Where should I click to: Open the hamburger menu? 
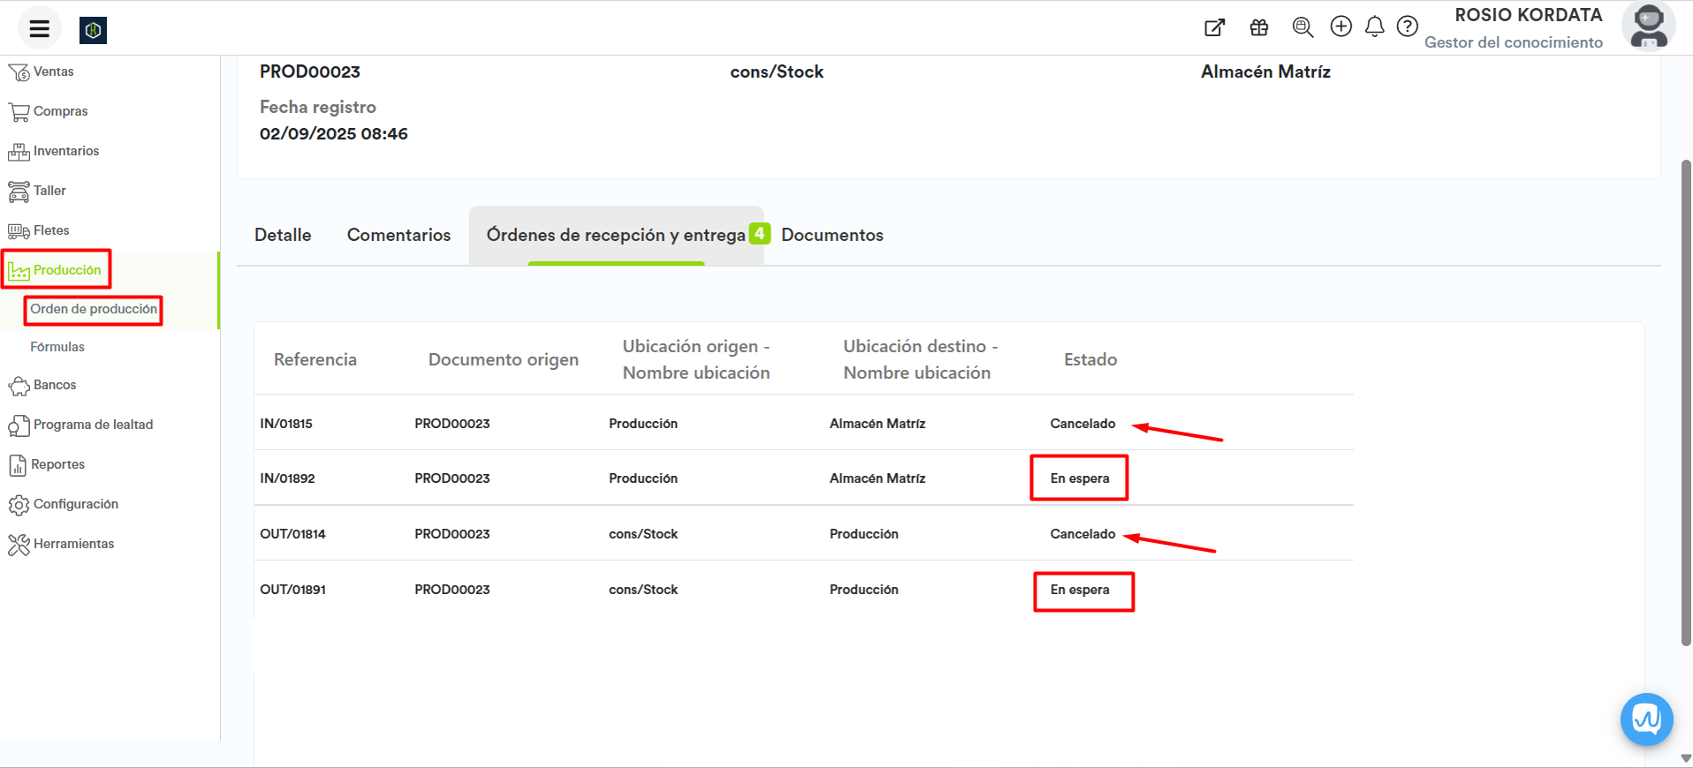pos(39,29)
